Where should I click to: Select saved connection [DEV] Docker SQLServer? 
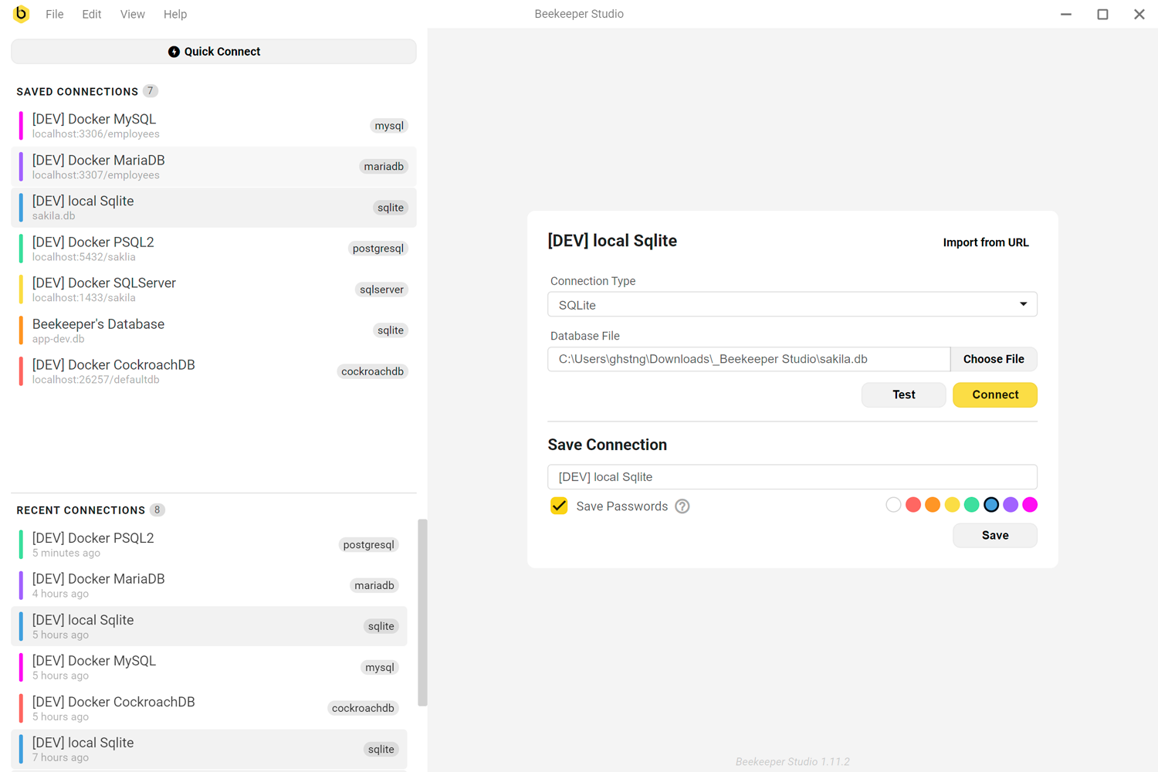click(214, 289)
